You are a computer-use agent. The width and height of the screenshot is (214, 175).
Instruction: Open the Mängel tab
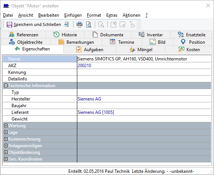click(x=140, y=50)
